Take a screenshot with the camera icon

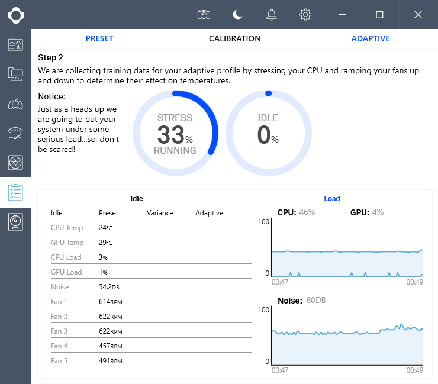coord(204,14)
